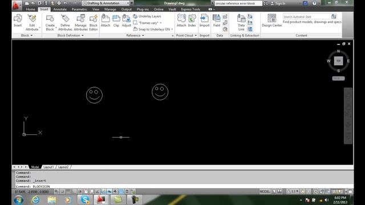Click the Plot printer icon
Viewport: 365px width, 205px height.
click(59, 3)
